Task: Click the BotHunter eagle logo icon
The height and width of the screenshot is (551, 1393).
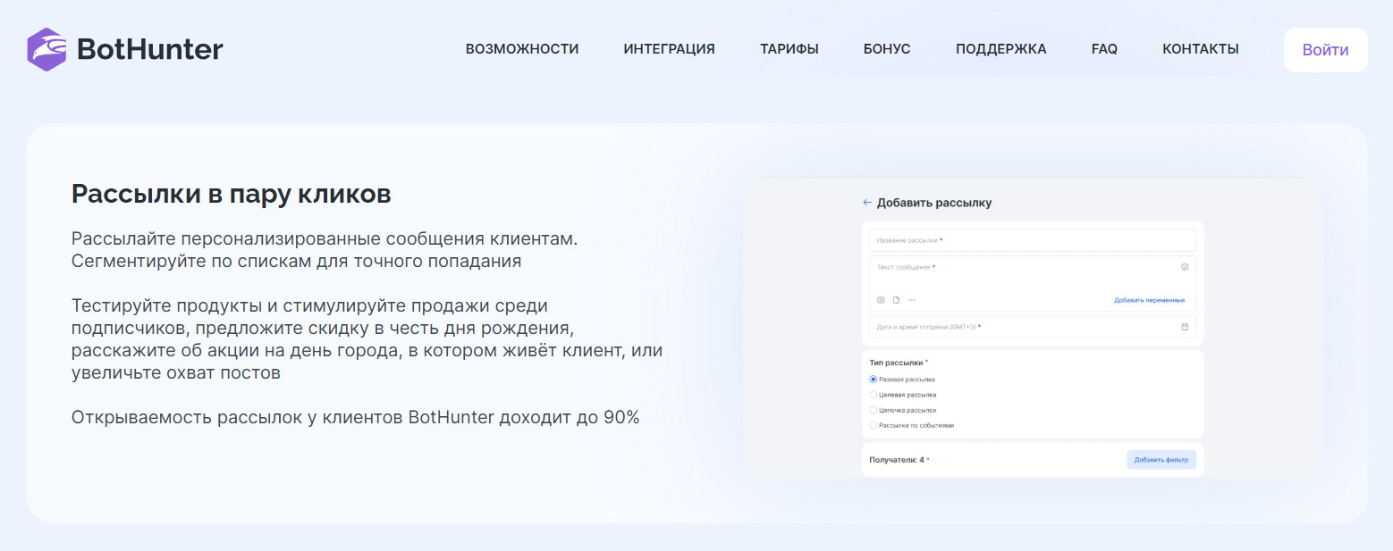Action: [x=46, y=49]
